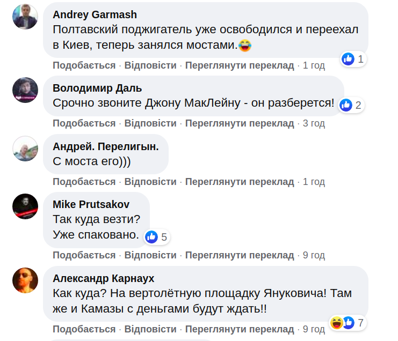The image size is (398, 341).
Task: Open Александр Карнаух profile name link
Action: coord(103,278)
